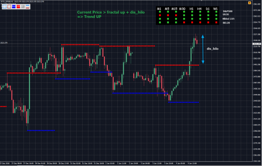Screen dimensions: 262x166
Task: Click the M1 timeframe column header
Action: 159,9
